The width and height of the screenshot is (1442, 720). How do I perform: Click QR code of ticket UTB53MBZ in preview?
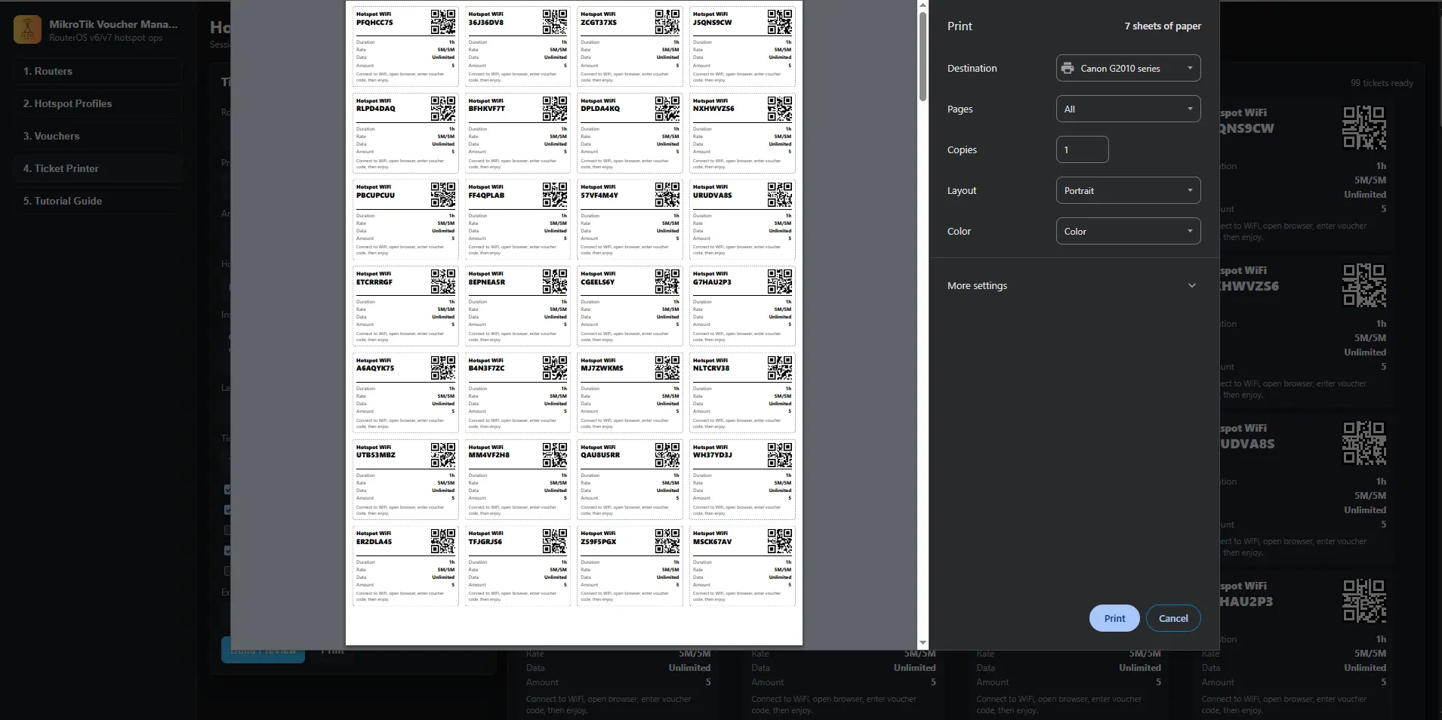[443, 455]
